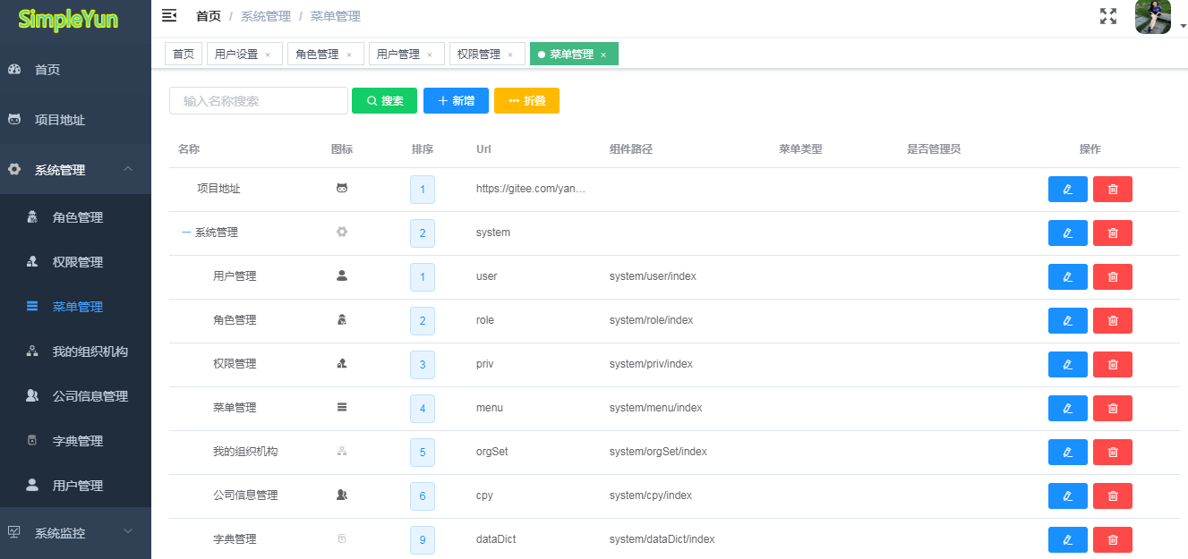
Task: Click the 组件路径 column header
Action: coord(631,149)
